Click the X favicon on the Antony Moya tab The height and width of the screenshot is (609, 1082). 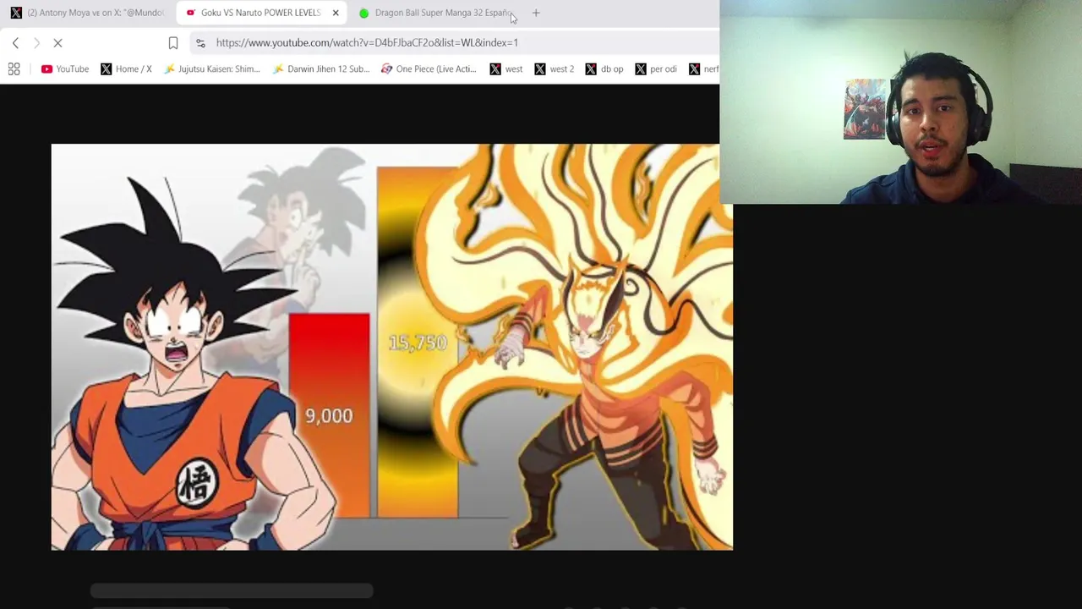pos(16,13)
